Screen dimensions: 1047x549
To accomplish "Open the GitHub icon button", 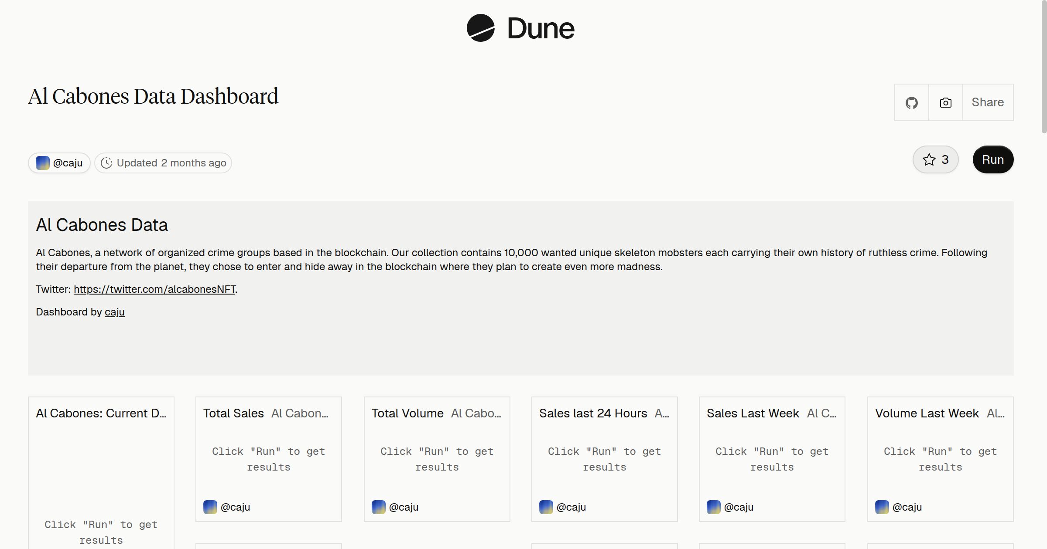I will (x=912, y=102).
